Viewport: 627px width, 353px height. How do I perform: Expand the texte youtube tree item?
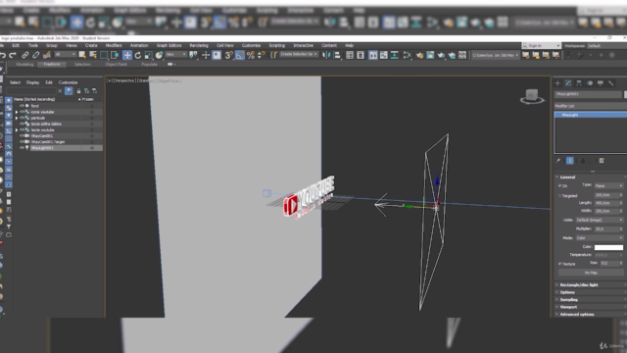17,130
